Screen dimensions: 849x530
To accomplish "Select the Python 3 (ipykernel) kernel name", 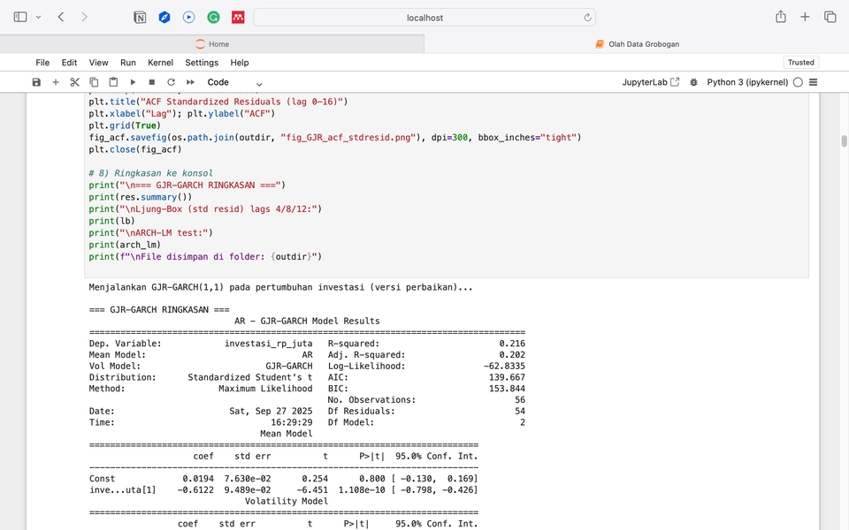I will 747,82.
